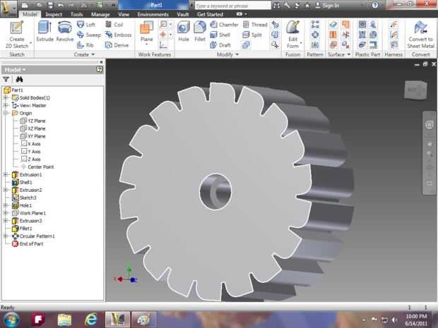Click the ViewCube in the viewport
Screen dimensions: 438x328
point(415,90)
